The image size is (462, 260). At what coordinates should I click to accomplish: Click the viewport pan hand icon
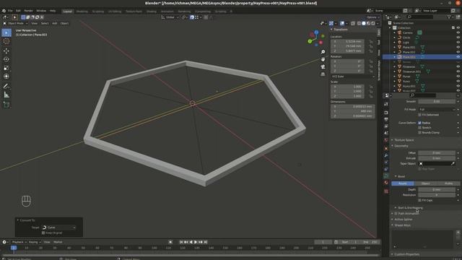click(x=323, y=59)
